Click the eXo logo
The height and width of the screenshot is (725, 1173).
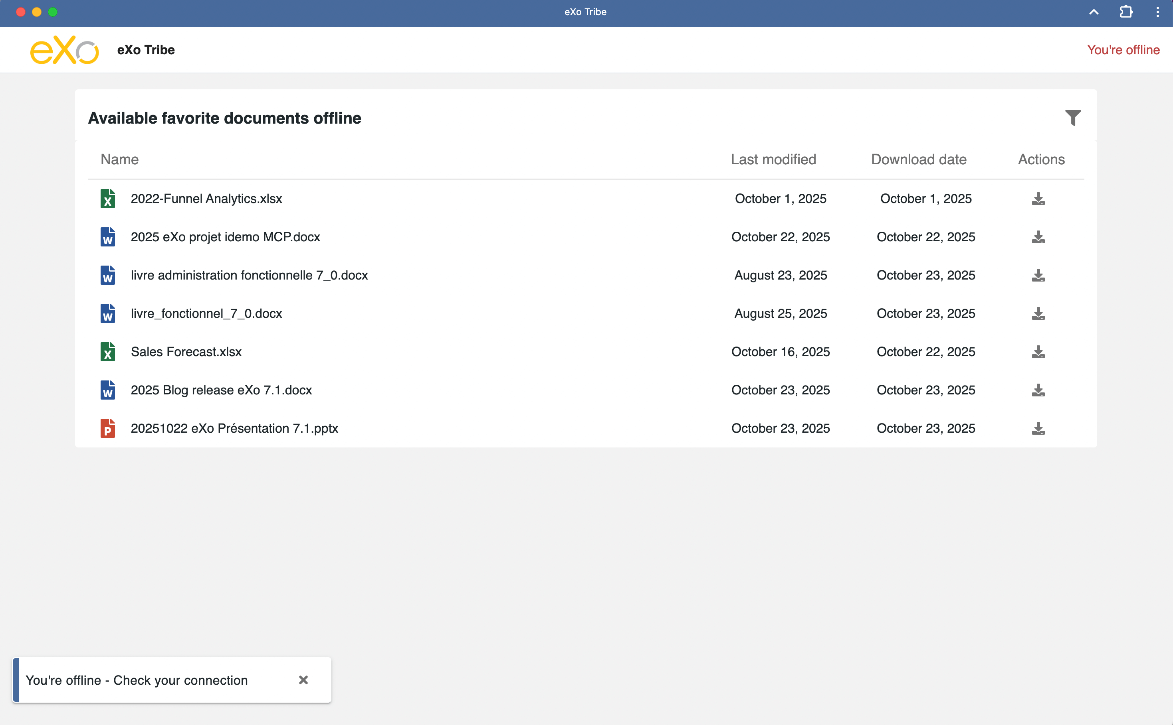[64, 50]
